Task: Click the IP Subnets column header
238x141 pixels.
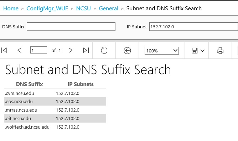Action: (x=81, y=84)
